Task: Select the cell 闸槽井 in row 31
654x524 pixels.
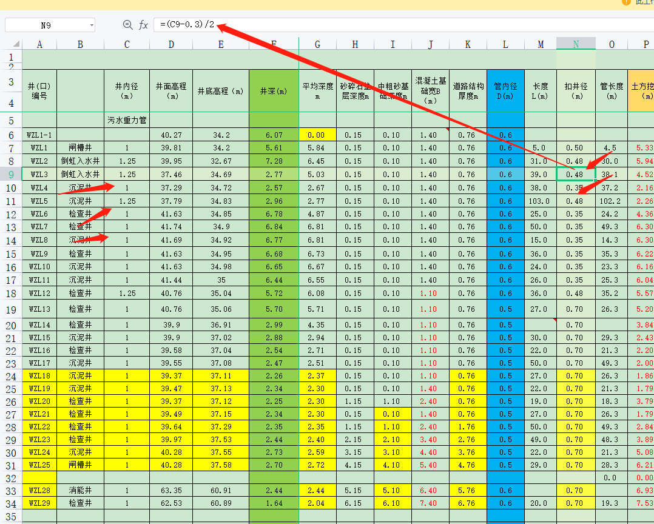Action: point(80,465)
